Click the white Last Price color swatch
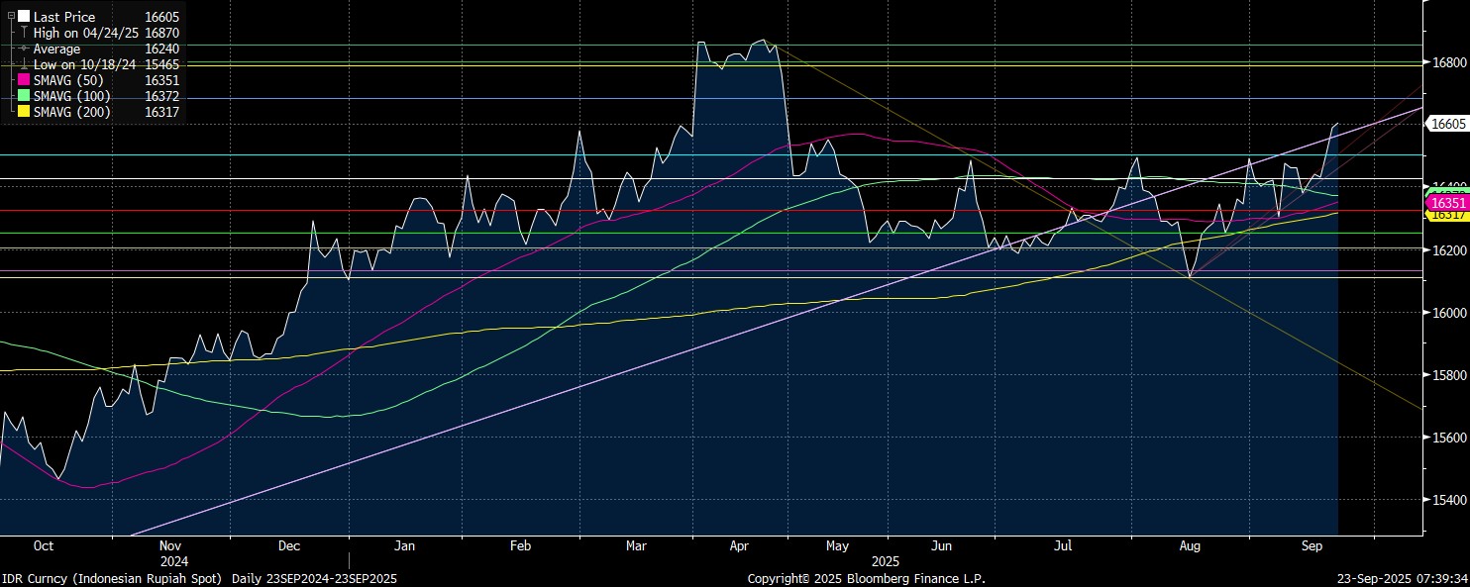1470x587 pixels. tap(24, 17)
